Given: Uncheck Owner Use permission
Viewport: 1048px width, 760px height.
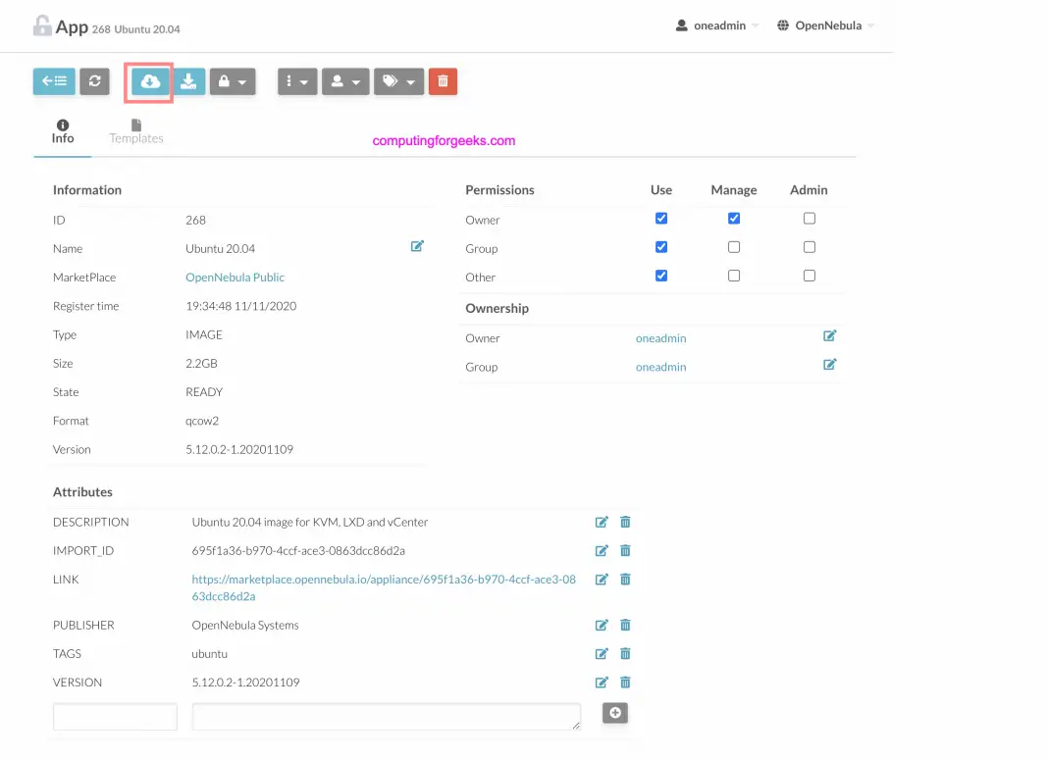Looking at the screenshot, I should point(660,218).
